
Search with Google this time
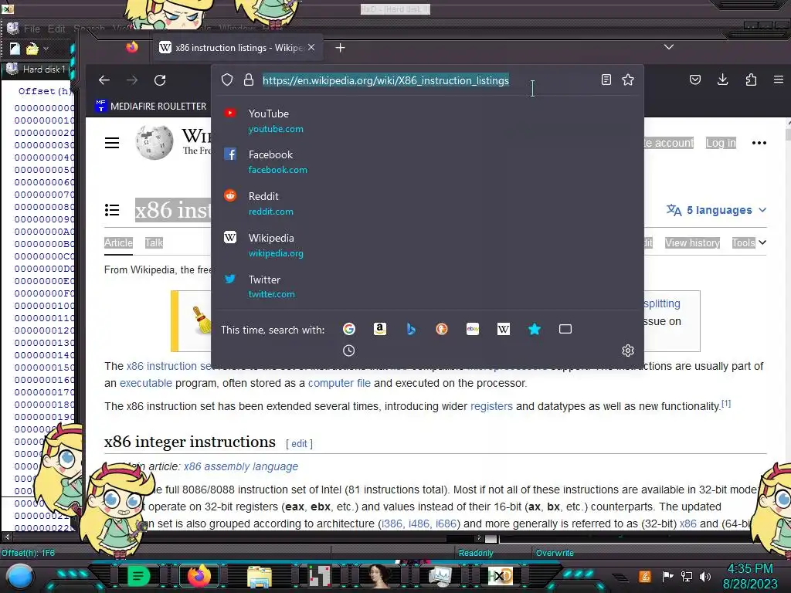point(349,329)
